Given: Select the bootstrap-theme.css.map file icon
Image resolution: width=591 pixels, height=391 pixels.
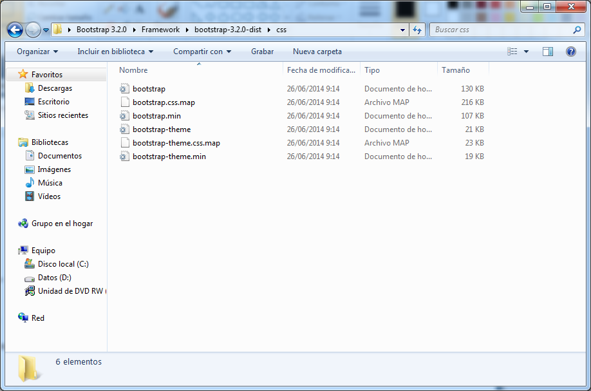Looking at the screenshot, I should [x=124, y=143].
